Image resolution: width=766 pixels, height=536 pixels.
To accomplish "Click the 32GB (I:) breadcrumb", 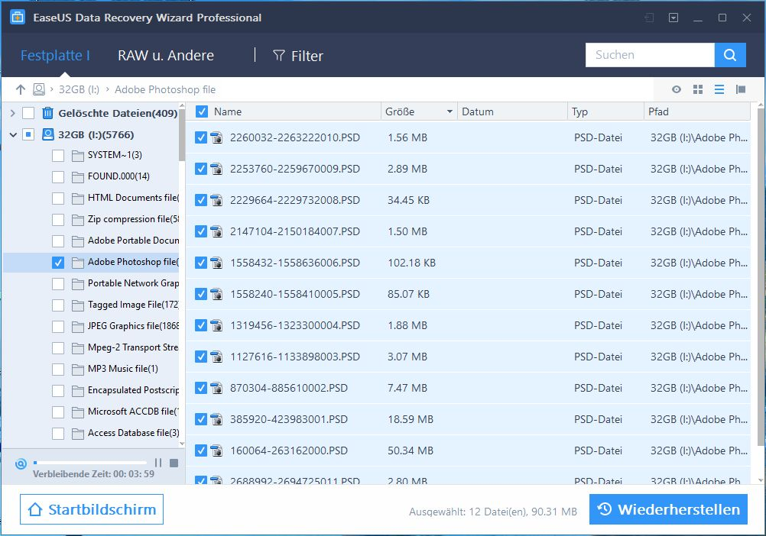I will (x=79, y=89).
